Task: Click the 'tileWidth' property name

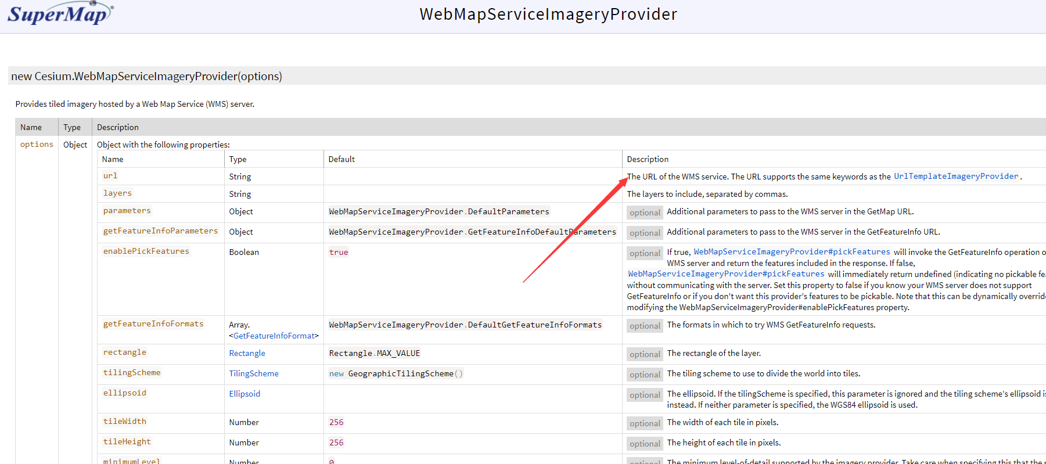Action: pyautogui.click(x=124, y=422)
